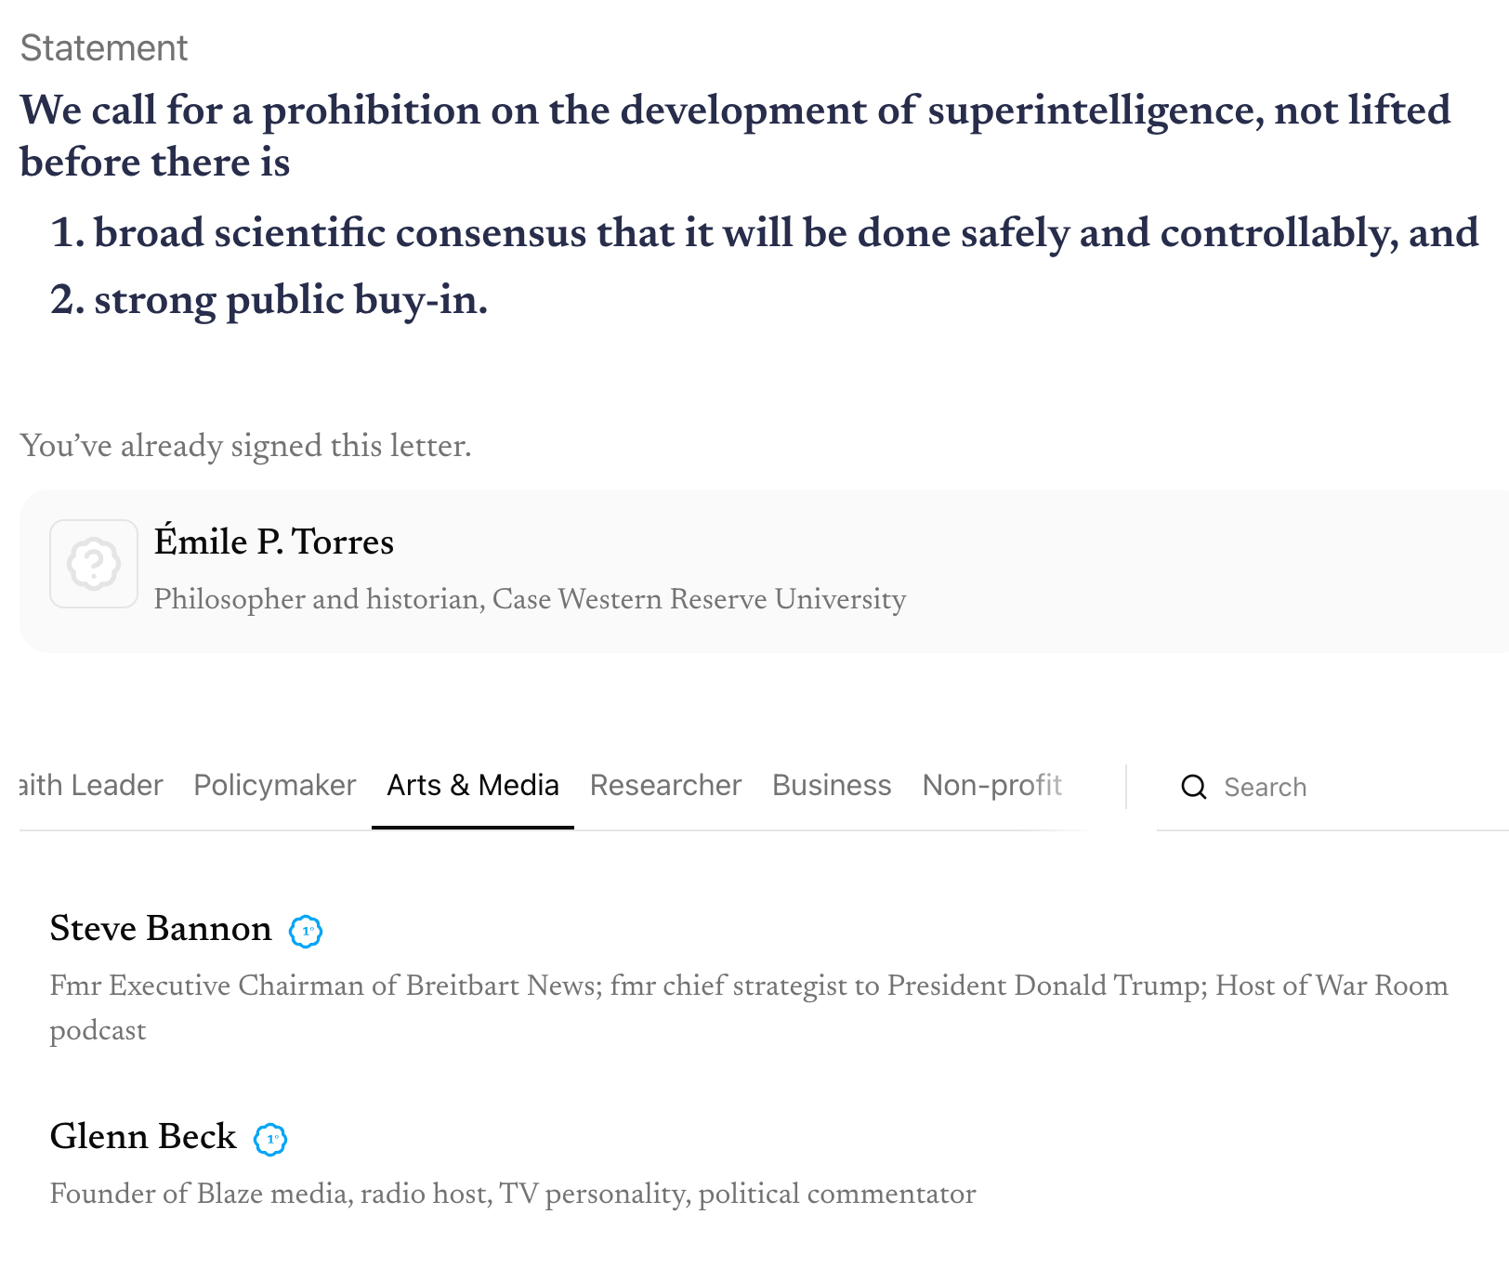Click Glenn Beck's Blaze media description text

[x=513, y=1194]
